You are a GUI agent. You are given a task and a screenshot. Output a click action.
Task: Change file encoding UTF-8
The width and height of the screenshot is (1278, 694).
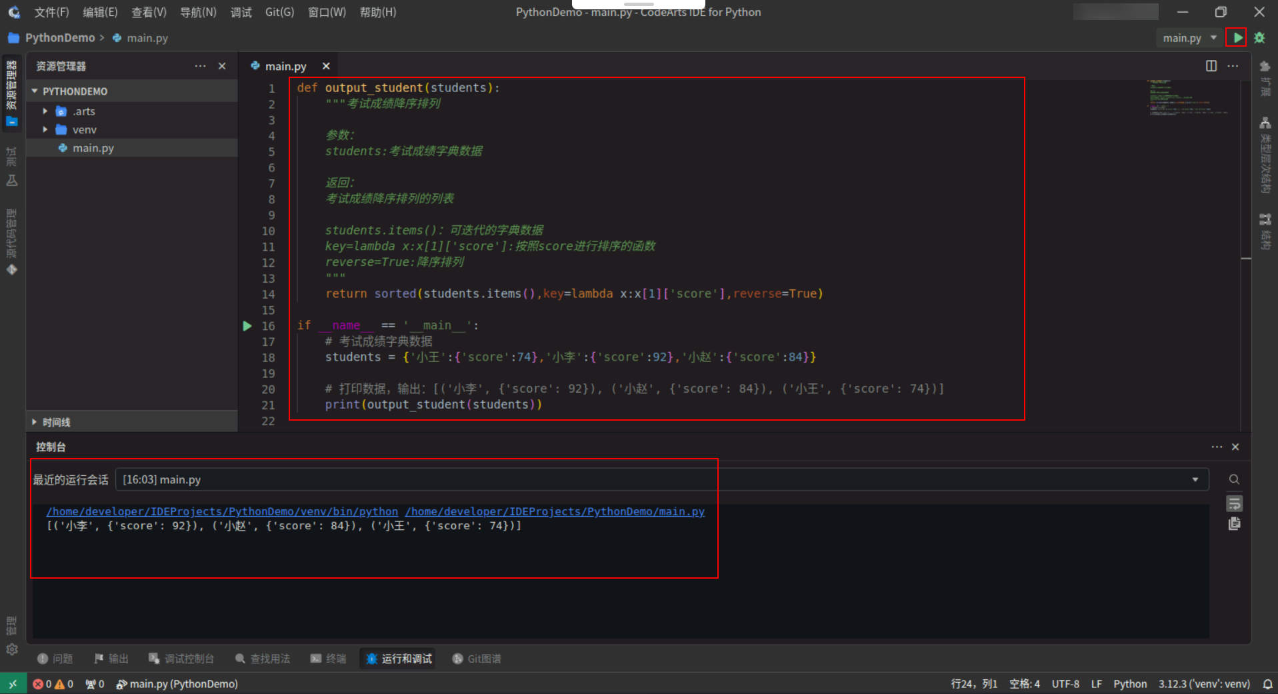tap(1065, 684)
